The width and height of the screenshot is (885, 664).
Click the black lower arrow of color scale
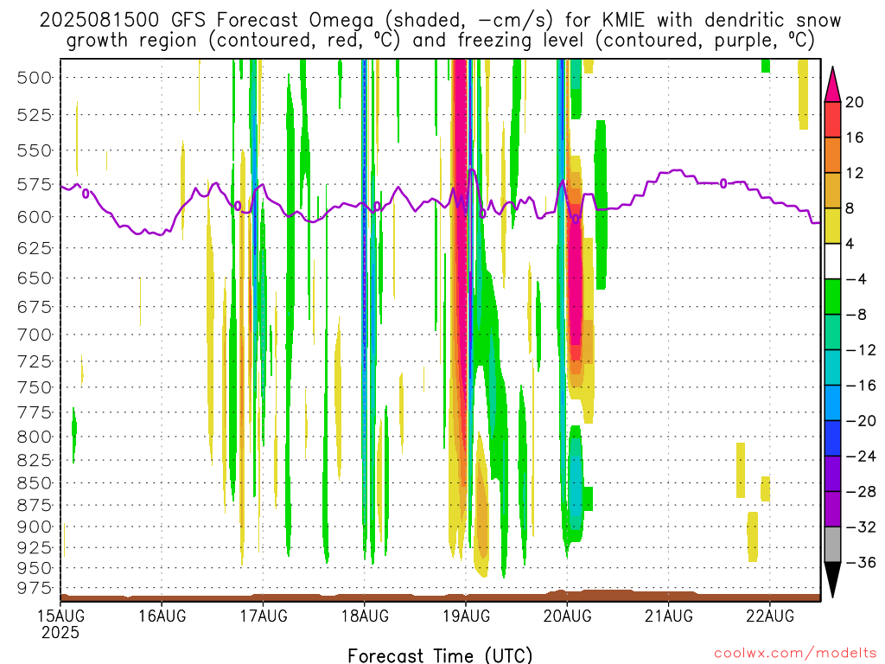(832, 580)
